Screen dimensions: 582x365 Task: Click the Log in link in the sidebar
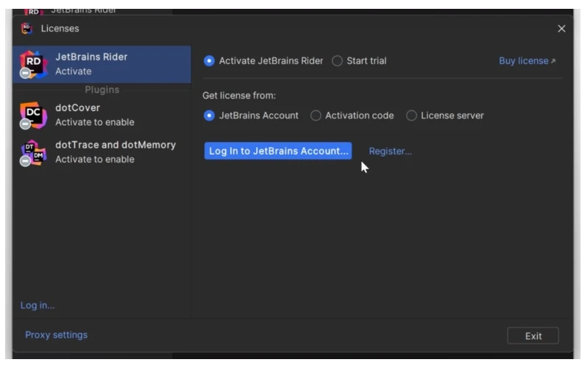coord(38,305)
